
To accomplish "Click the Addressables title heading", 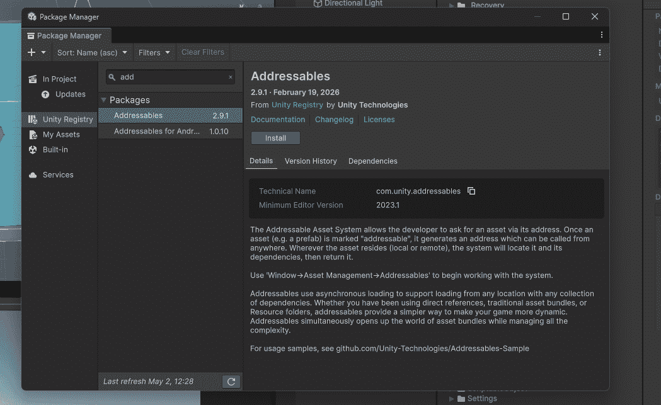I will 290,76.
